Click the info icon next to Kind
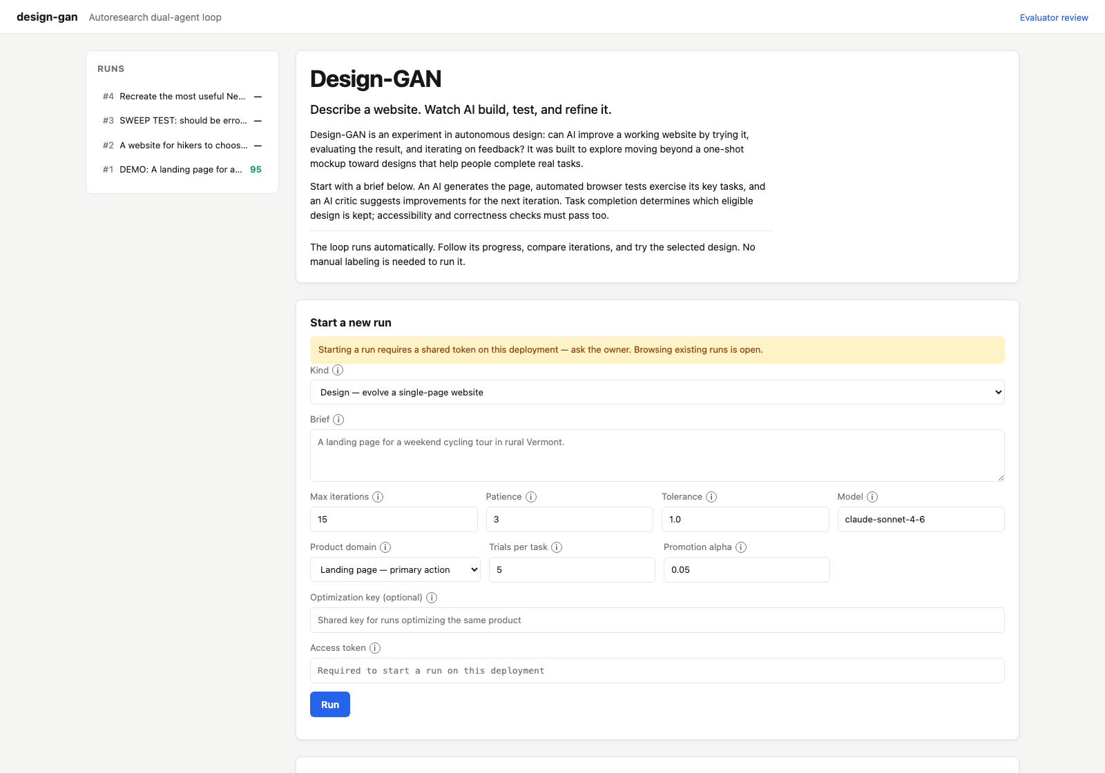The image size is (1105, 773). coord(338,370)
